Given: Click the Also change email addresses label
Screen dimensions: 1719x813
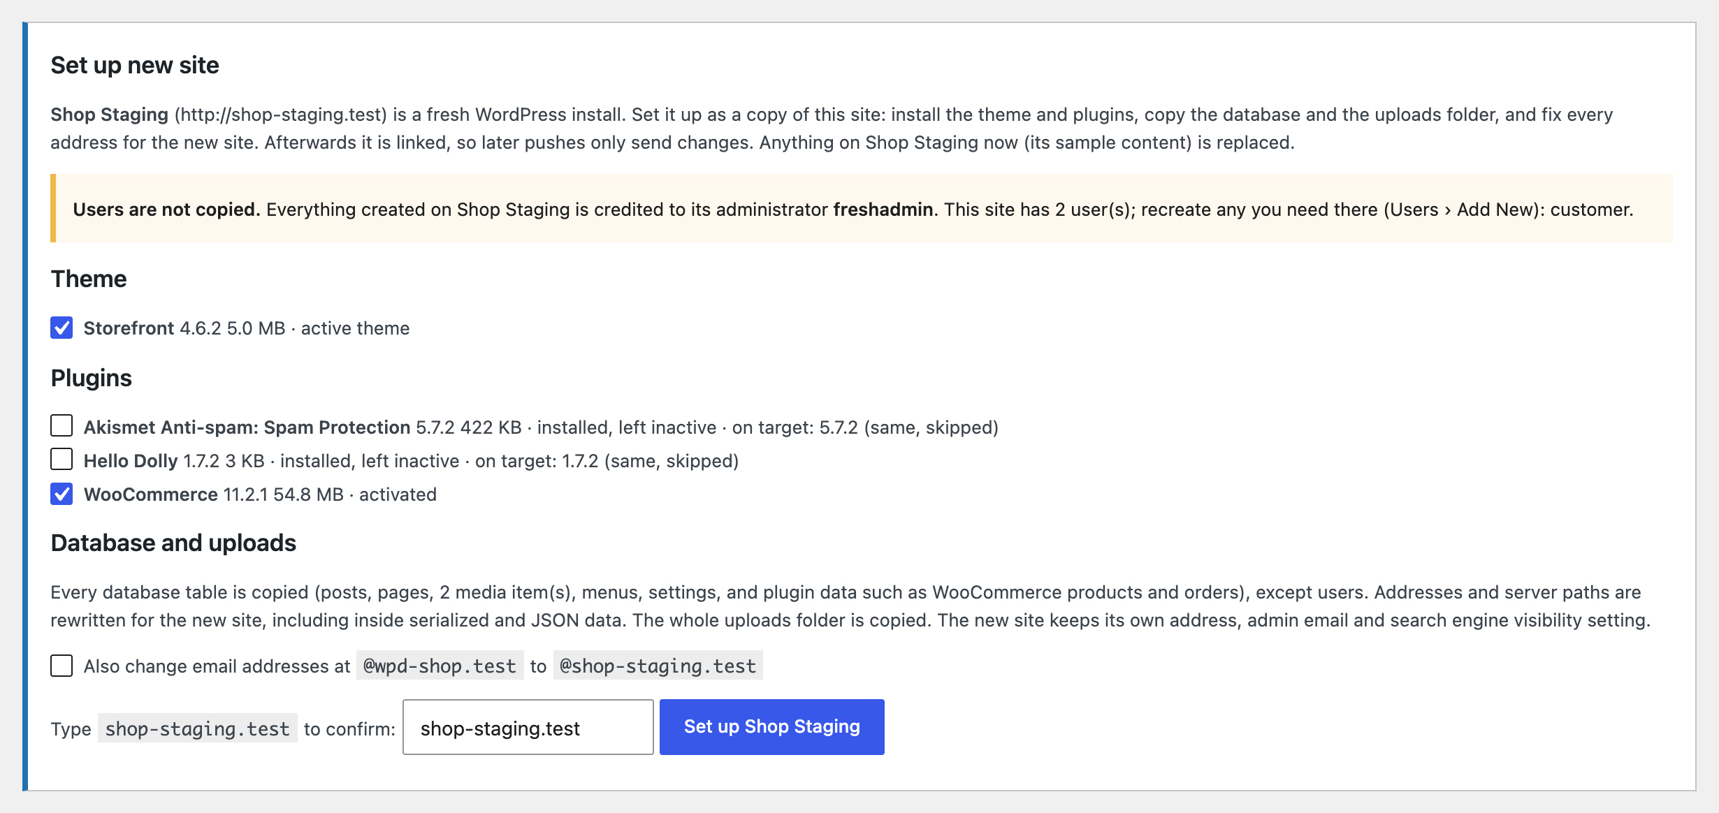Looking at the screenshot, I should point(217,666).
